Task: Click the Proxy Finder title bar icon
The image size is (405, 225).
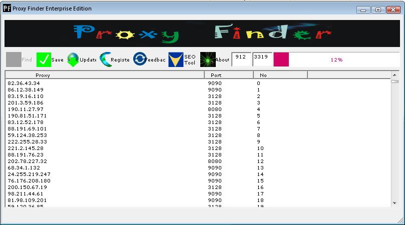Action: pyautogui.click(x=7, y=8)
